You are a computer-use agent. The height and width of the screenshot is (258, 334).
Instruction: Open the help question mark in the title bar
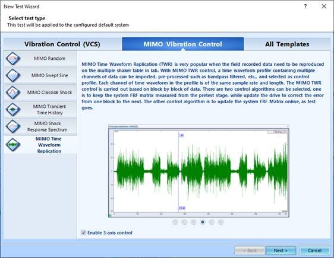tap(305, 7)
